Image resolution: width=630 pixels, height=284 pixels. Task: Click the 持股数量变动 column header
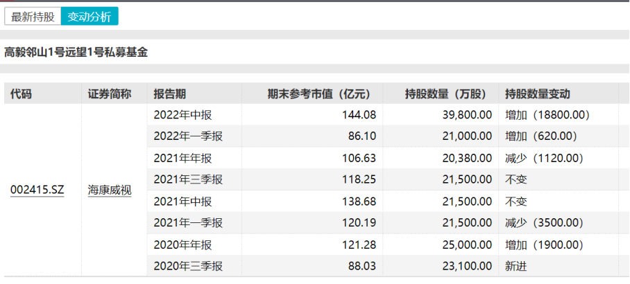pos(538,94)
